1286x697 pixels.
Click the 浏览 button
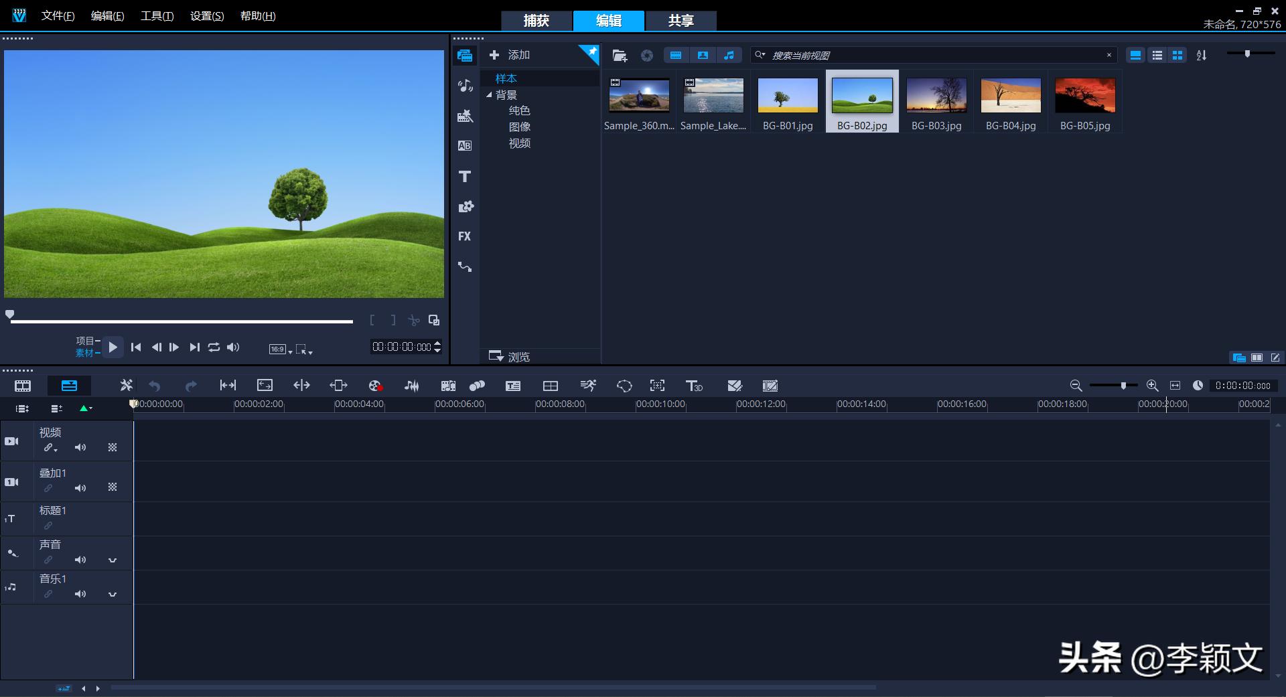pyautogui.click(x=510, y=356)
